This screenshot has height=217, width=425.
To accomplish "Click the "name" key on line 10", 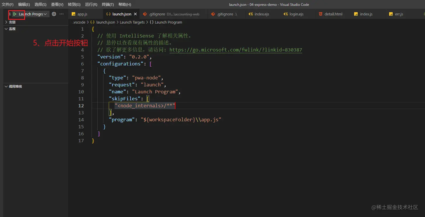I will (117, 92).
